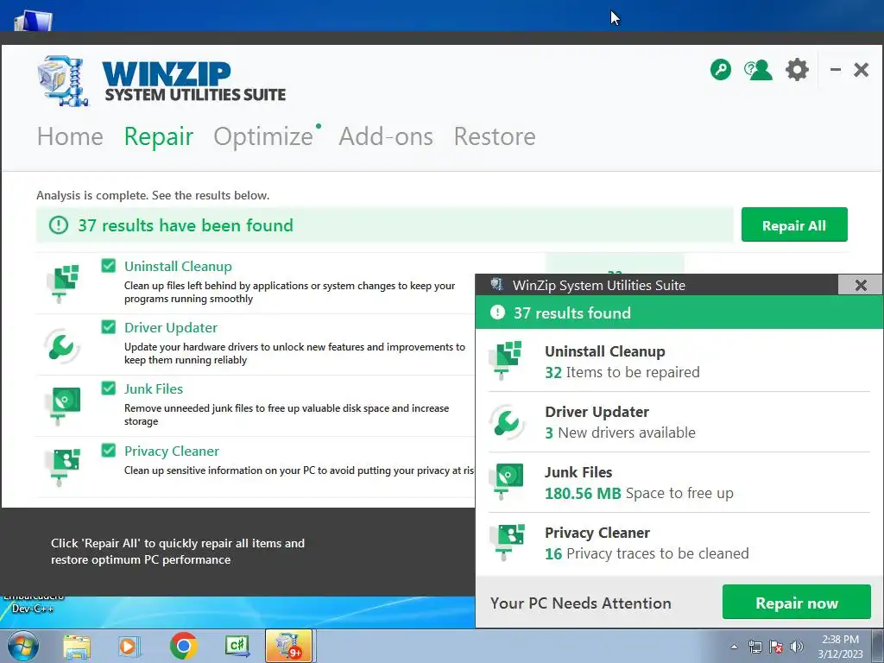The height and width of the screenshot is (663, 884).
Task: Click 'Analysis is complete' status text
Action: tap(153, 195)
